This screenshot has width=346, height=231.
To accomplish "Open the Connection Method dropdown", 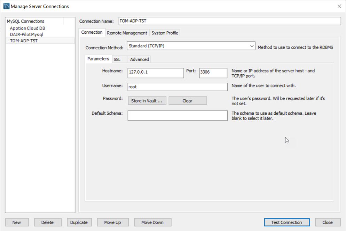I will point(191,46).
